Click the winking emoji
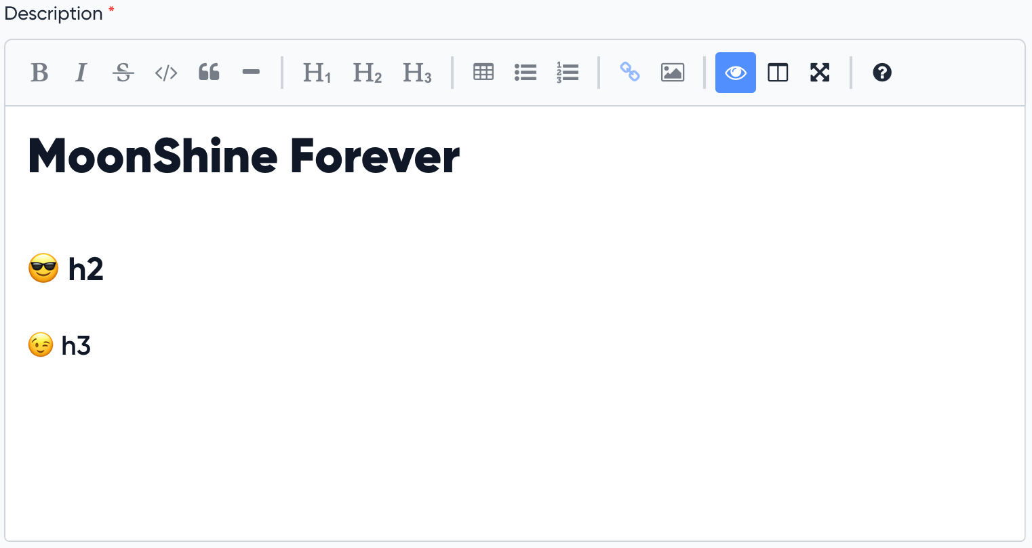Viewport: 1032px width, 548px height. tap(41, 345)
